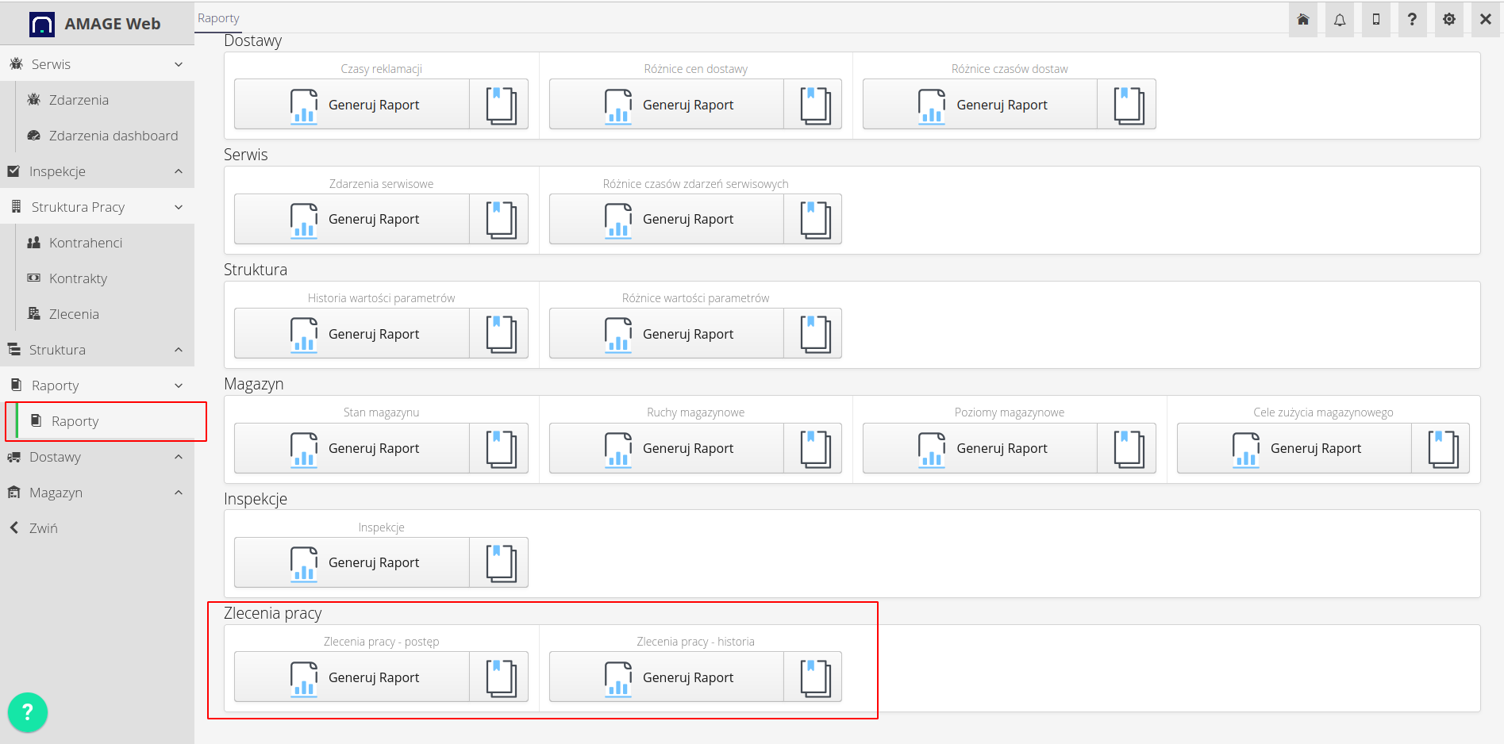Generate the Ruchy magazynowe report
Viewport: 1504px width, 744px height.
tap(667, 448)
